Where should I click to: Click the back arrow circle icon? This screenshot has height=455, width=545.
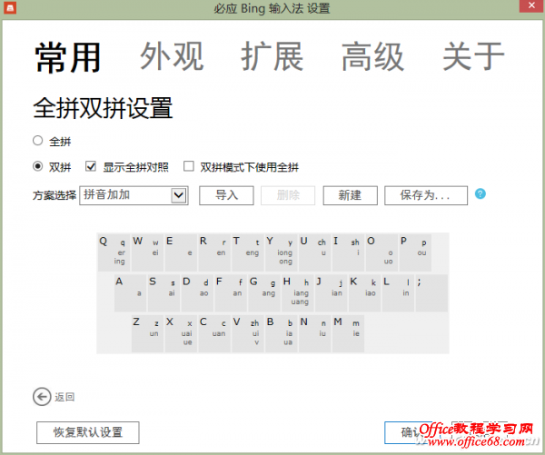coord(42,397)
